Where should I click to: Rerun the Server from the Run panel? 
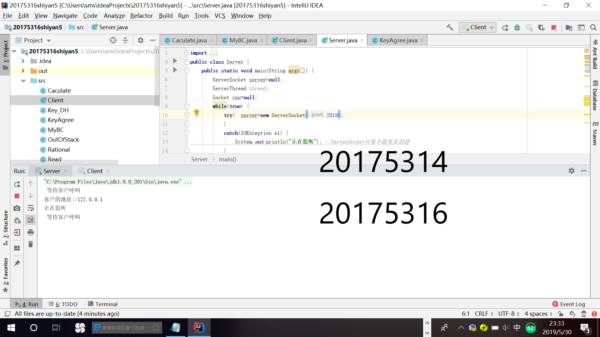pos(17,184)
